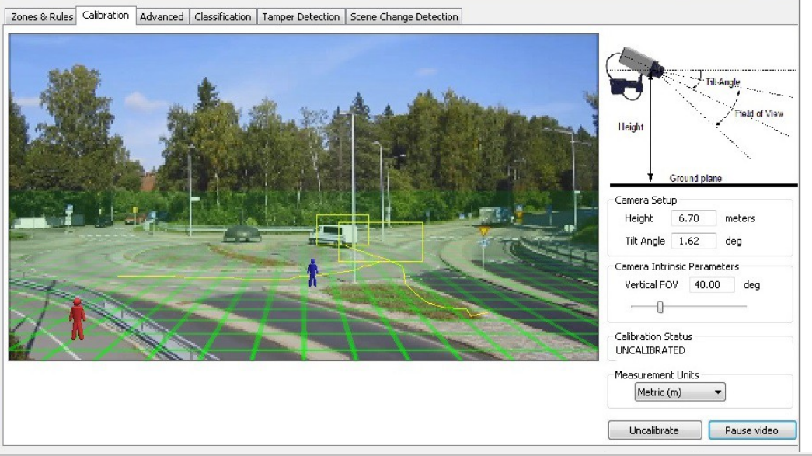Click the Vertical FOV input field
The image size is (812, 456).
712,284
